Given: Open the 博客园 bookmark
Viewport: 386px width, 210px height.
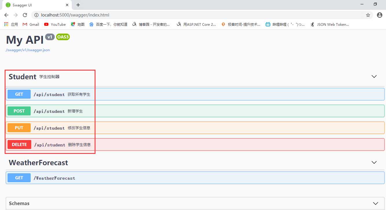Looking at the screenshot, I should click(151, 25).
